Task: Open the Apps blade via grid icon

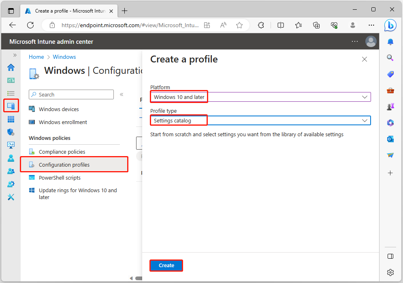Action: (x=11, y=119)
